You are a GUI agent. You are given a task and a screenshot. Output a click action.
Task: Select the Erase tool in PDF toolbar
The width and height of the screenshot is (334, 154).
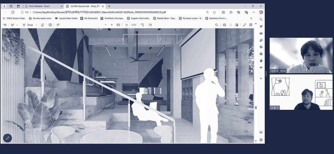[x=43, y=25]
